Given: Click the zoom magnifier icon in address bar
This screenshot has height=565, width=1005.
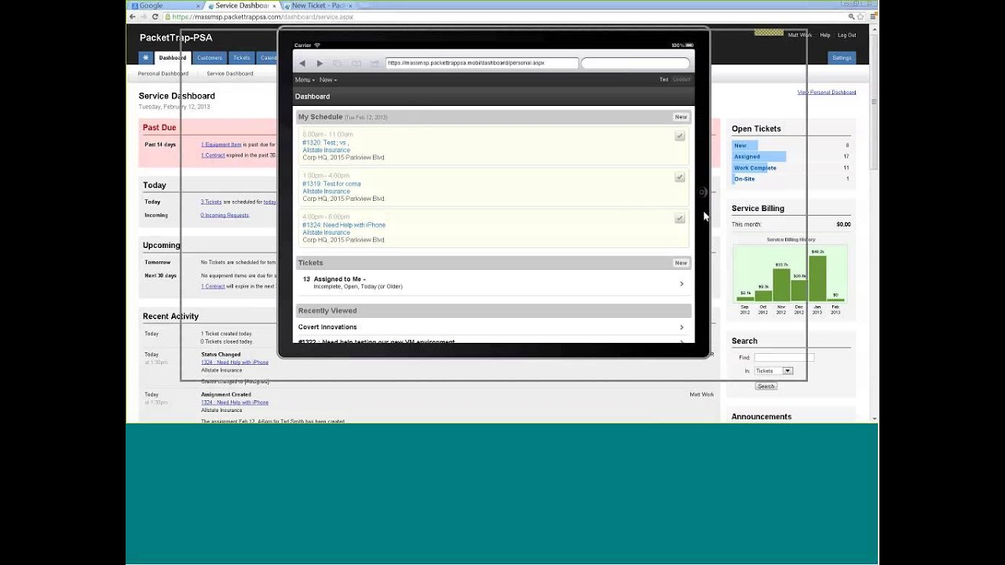Looking at the screenshot, I should [852, 16].
